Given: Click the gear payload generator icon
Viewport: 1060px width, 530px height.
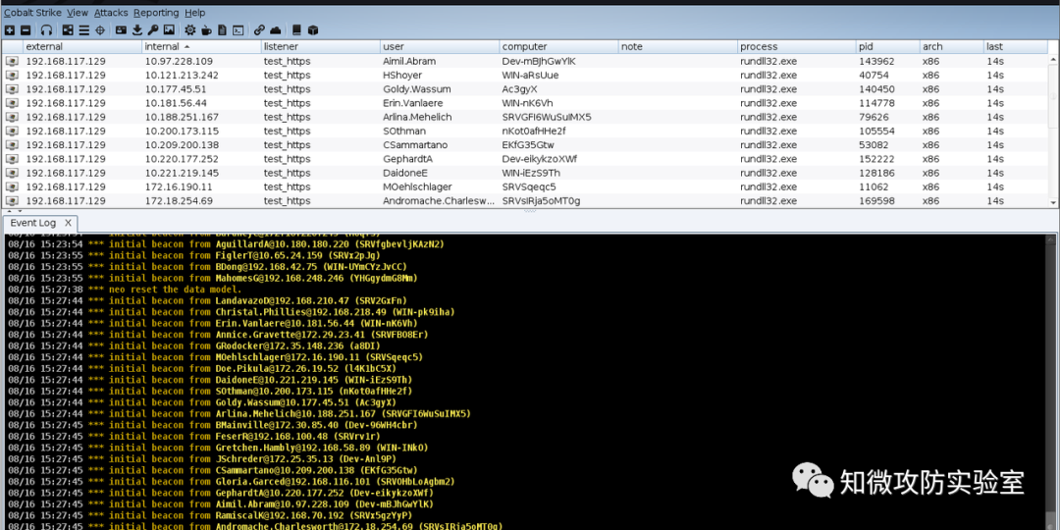Looking at the screenshot, I should 190,30.
